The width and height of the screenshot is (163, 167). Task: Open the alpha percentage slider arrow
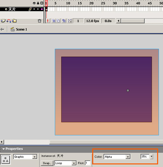(152, 157)
